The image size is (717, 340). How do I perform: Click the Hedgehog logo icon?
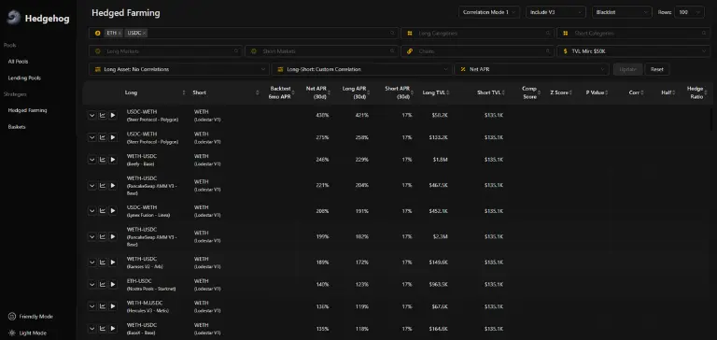[13, 18]
